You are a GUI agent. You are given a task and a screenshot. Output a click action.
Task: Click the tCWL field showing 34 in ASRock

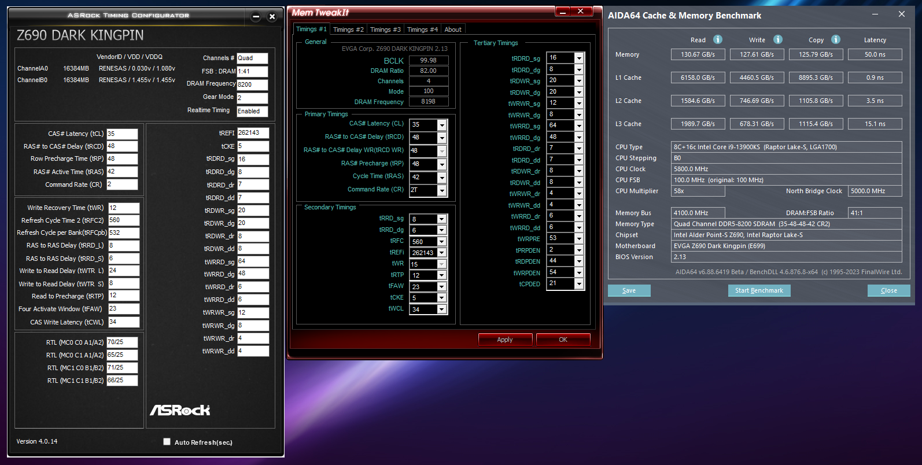coord(124,322)
